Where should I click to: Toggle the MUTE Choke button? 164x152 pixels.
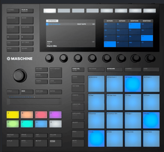[x=78, y=143]
